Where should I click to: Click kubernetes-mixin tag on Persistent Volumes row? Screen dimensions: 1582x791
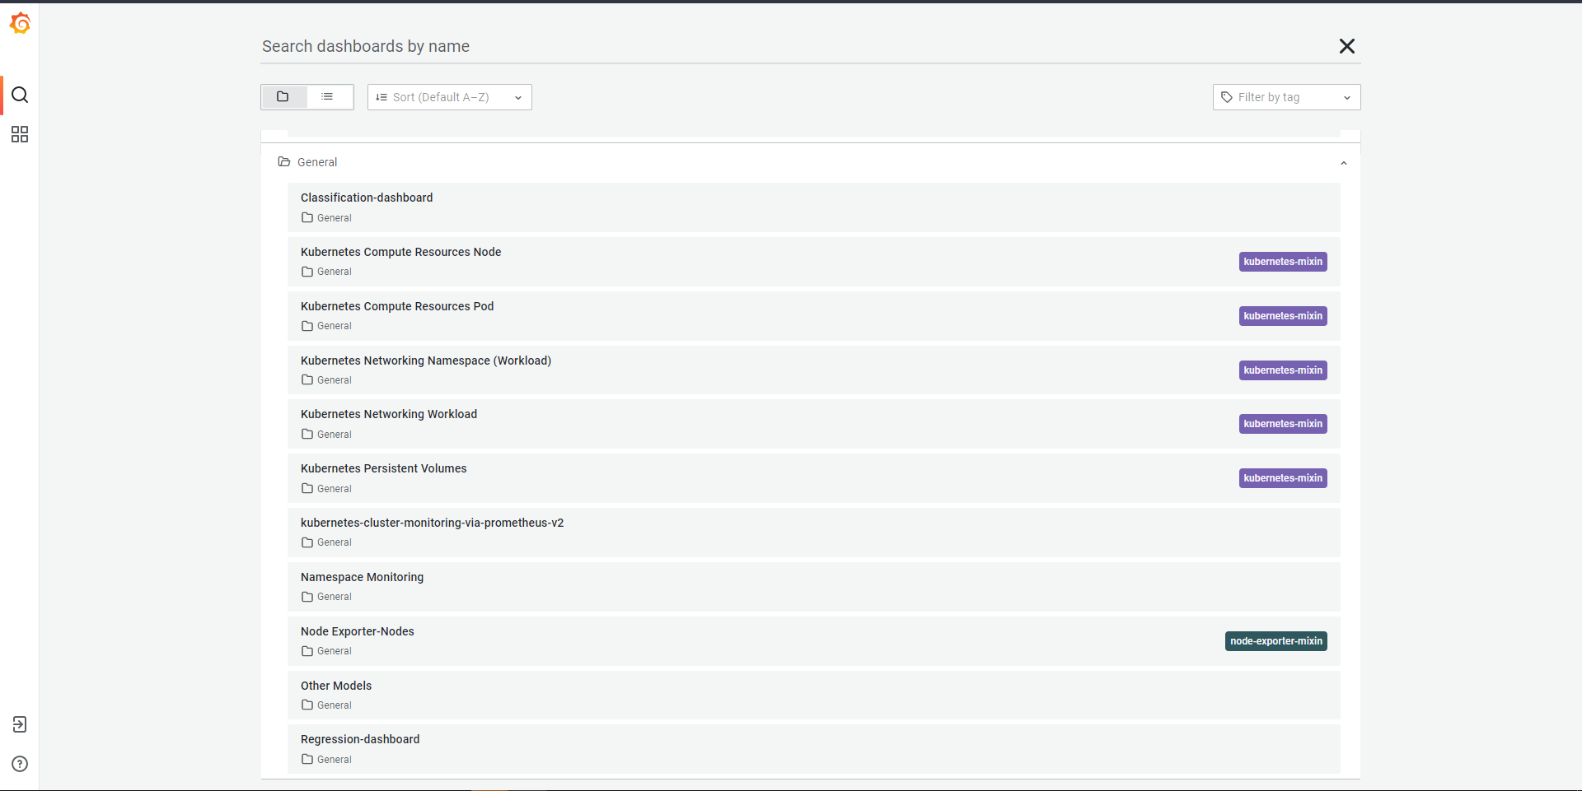point(1283,478)
